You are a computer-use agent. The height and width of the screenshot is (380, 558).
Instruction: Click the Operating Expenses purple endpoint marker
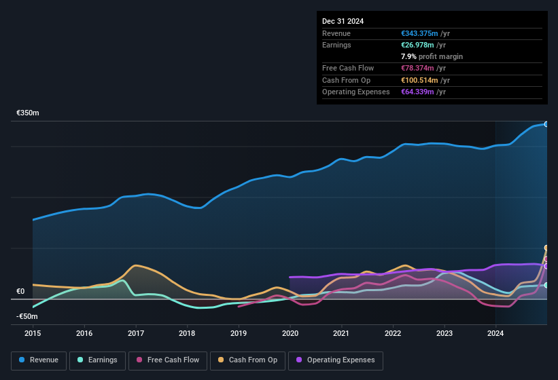[546, 267]
